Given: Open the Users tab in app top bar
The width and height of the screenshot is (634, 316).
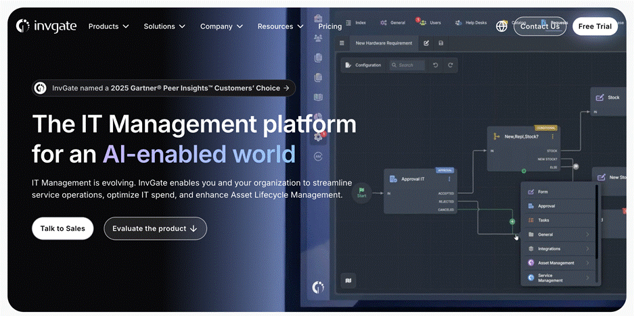Looking at the screenshot, I should 430,22.
